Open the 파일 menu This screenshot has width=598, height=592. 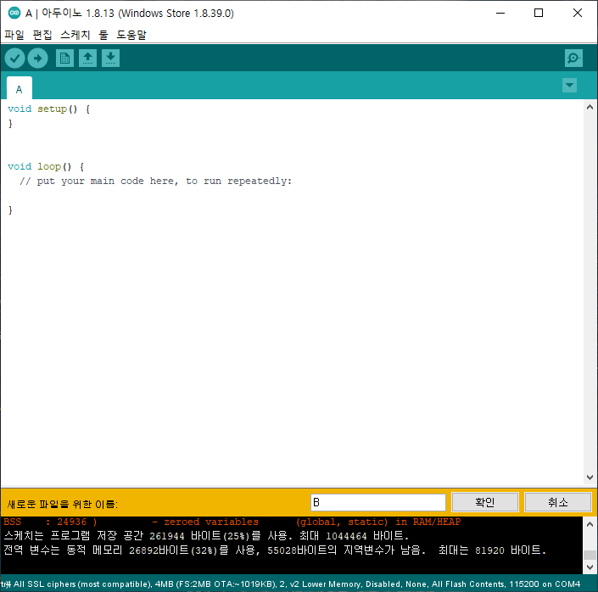click(14, 35)
